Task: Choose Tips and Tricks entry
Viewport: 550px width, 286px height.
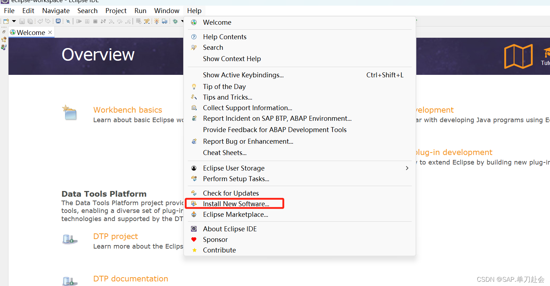Action: [300, 97]
